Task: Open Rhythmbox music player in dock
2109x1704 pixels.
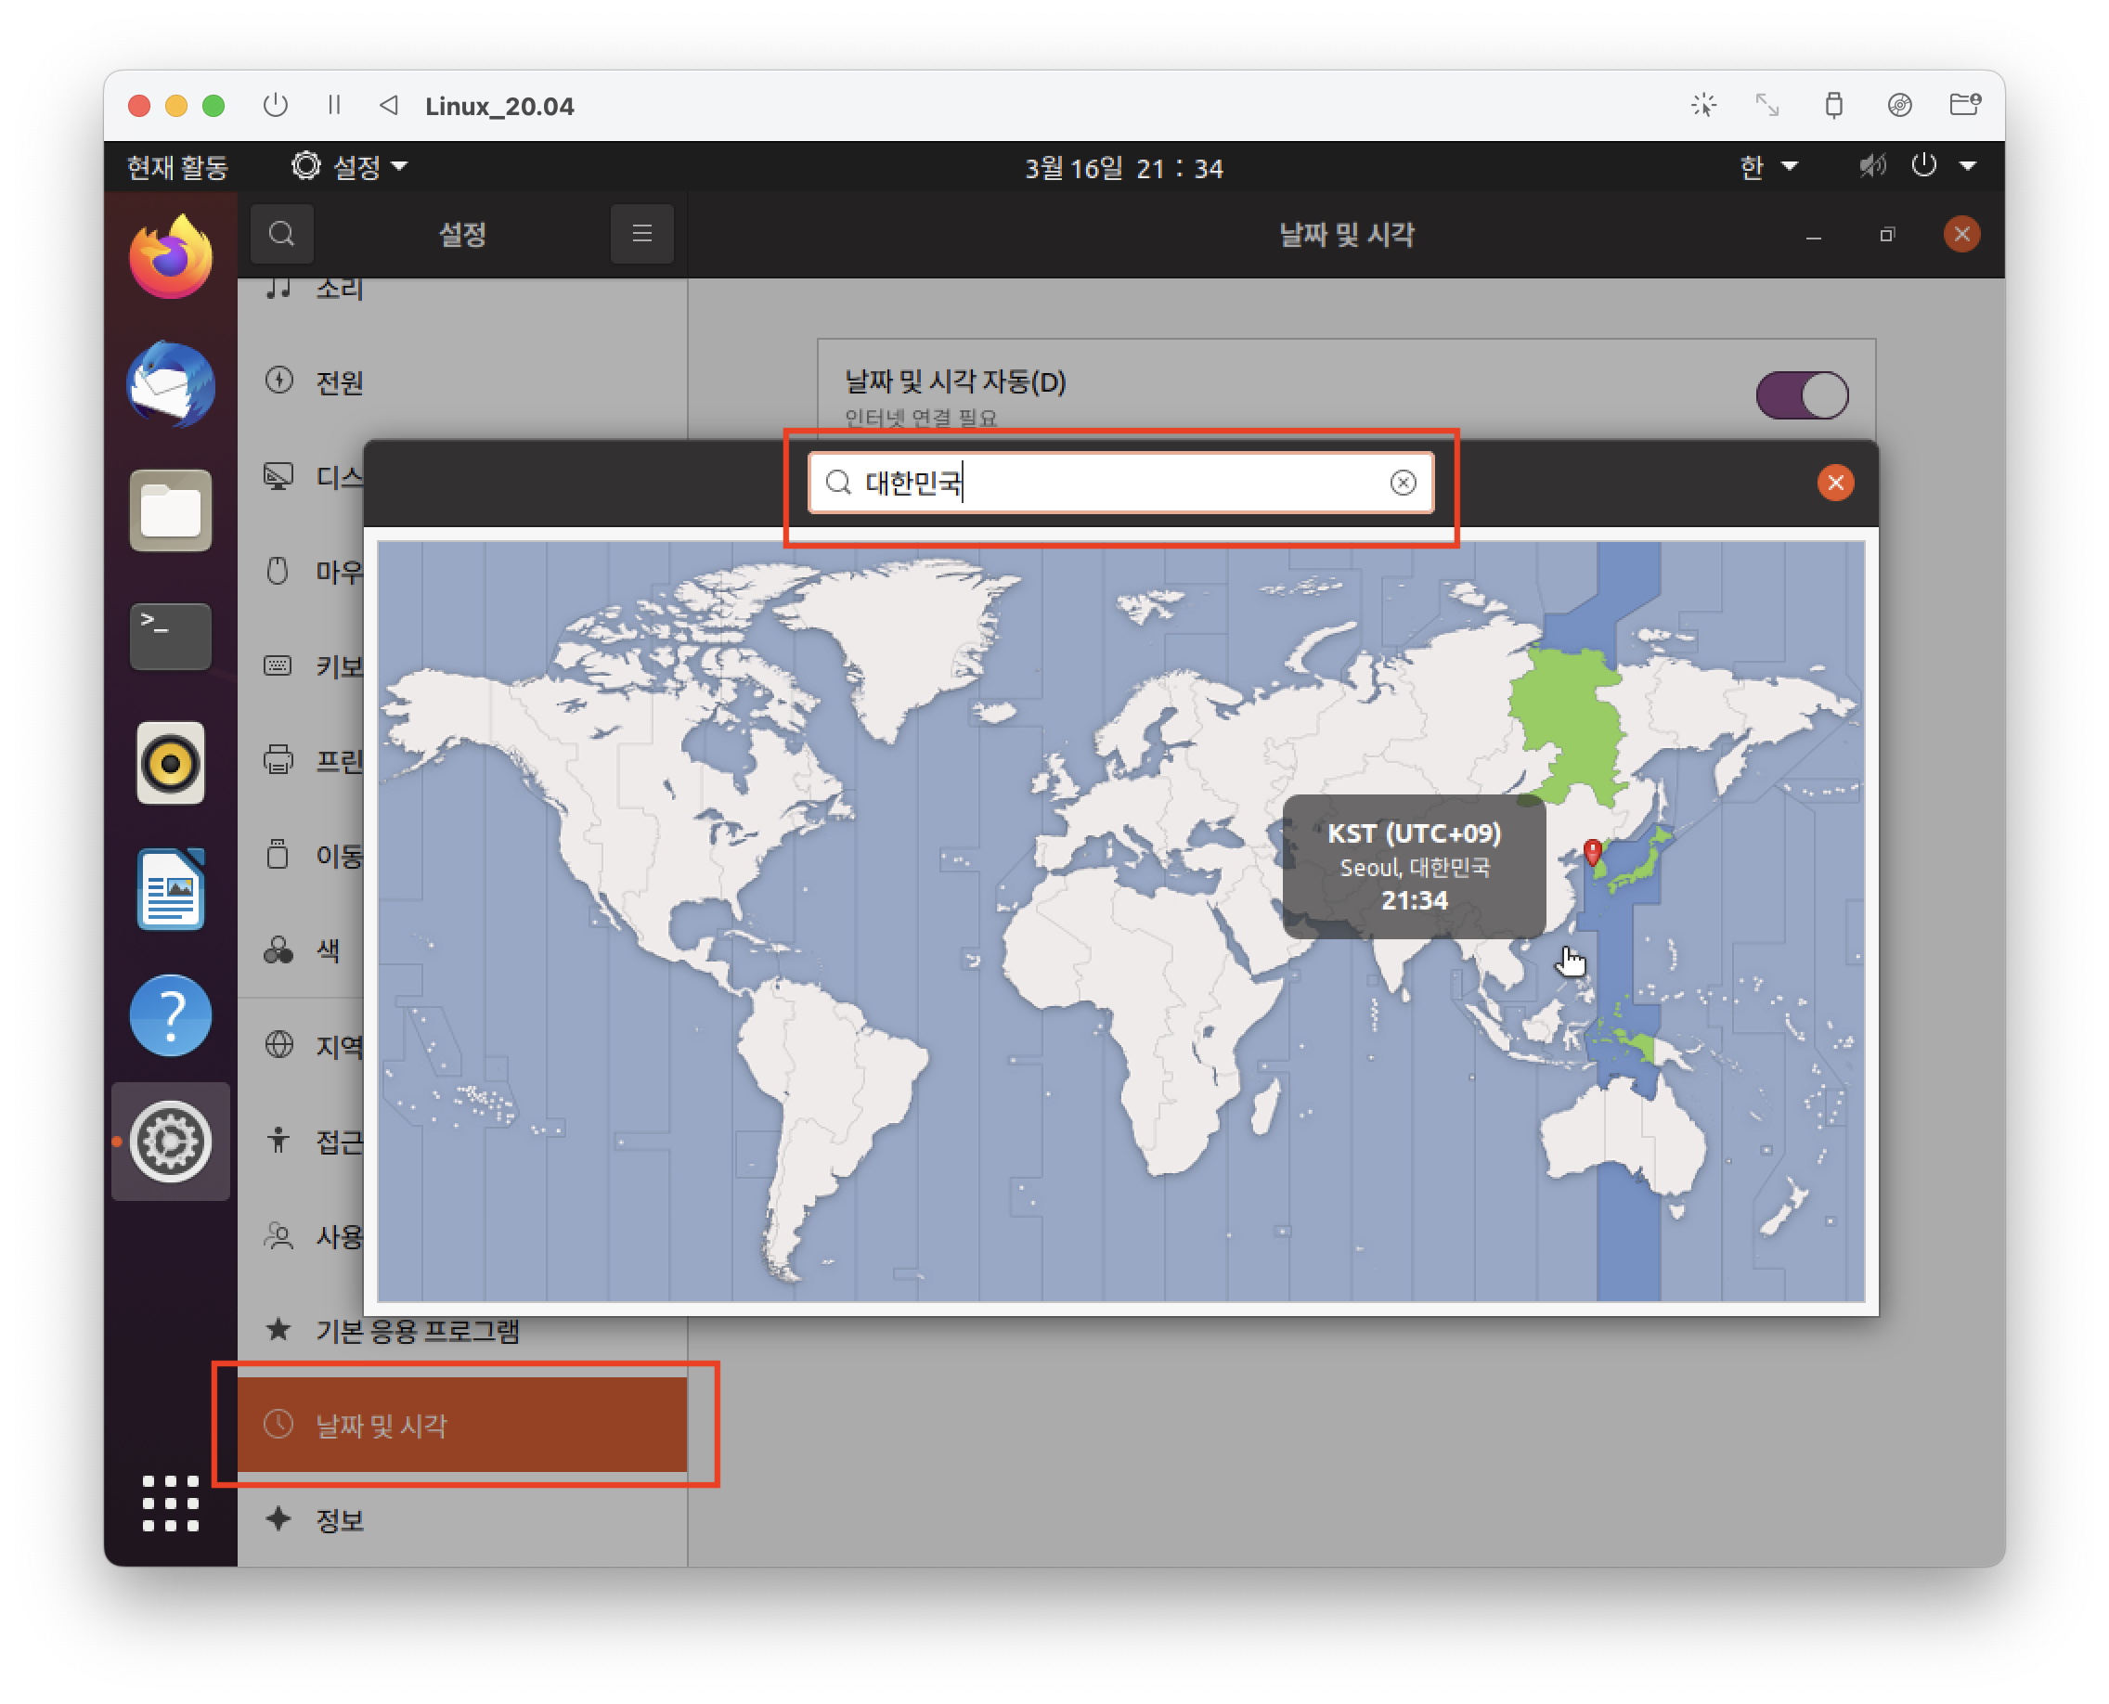Action: tap(171, 763)
